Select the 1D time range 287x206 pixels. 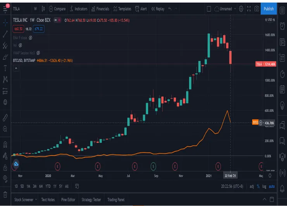click(x=16, y=186)
